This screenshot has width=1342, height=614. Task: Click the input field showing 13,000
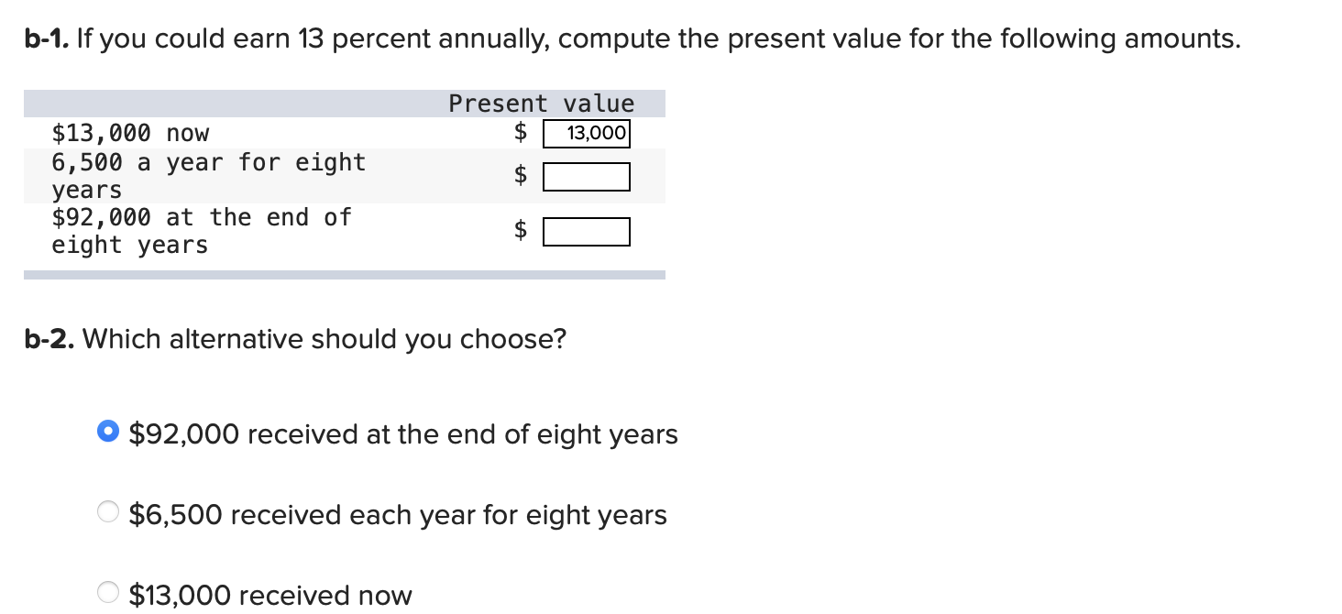(x=587, y=134)
